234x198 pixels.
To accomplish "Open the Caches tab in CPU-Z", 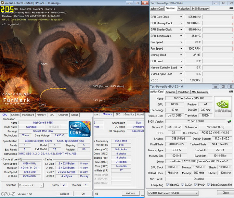I will click(x=15, y=115).
